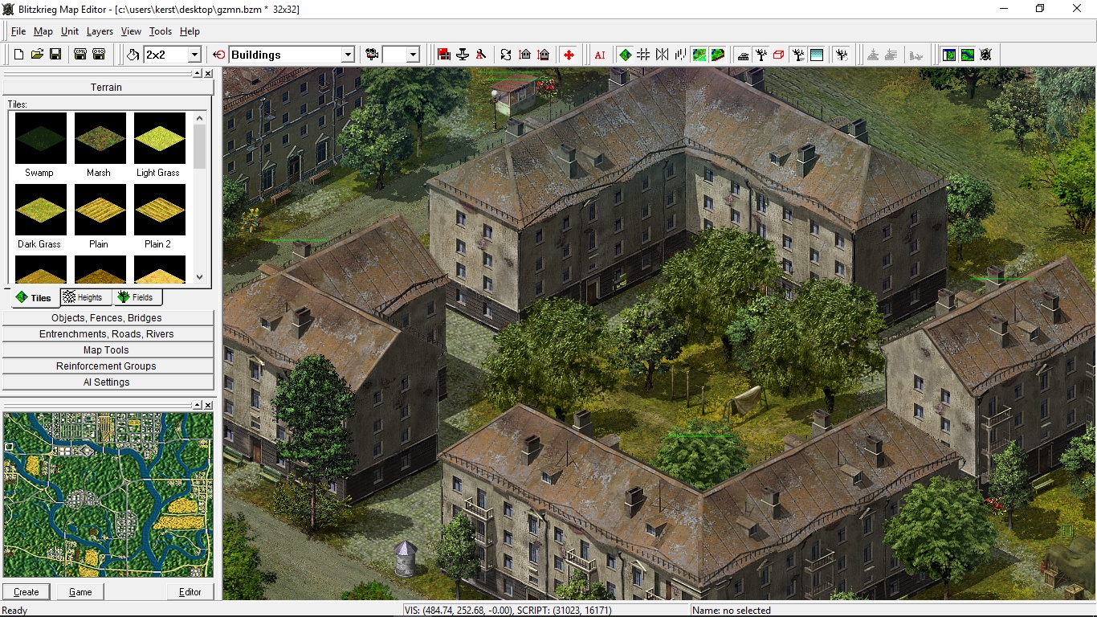The height and width of the screenshot is (617, 1097).
Task: Click the rotating arrows refresh icon
Action: [x=506, y=55]
